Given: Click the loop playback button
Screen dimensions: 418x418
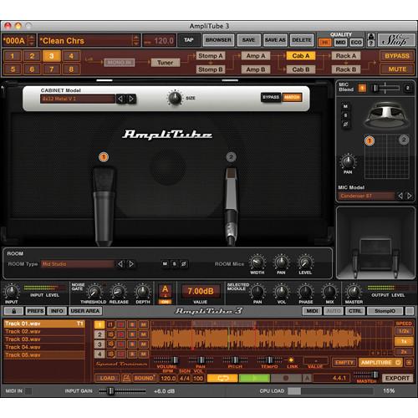Looking at the screenshot, I should tap(222, 378).
